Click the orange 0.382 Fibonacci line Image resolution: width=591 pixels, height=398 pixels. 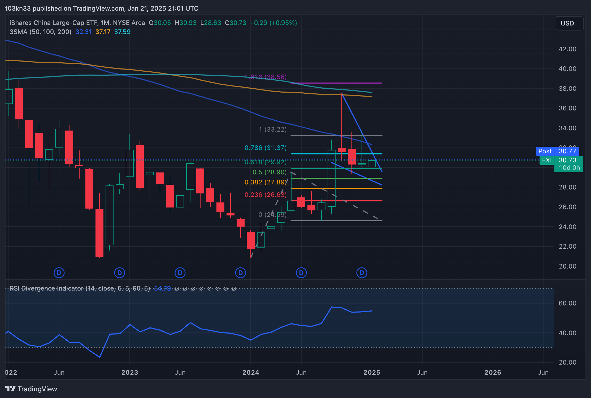[x=336, y=188]
